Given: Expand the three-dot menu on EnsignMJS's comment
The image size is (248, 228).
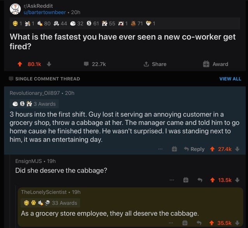Looking at the screenshot, I should click(172, 180).
